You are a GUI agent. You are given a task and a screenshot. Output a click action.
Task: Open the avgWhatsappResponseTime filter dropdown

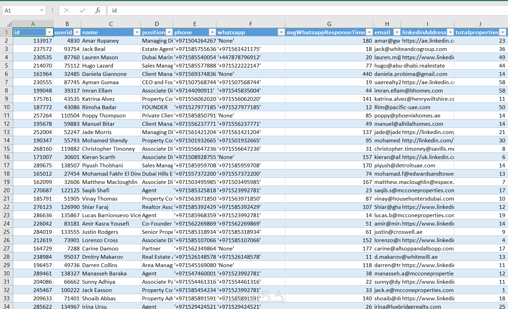coord(369,32)
